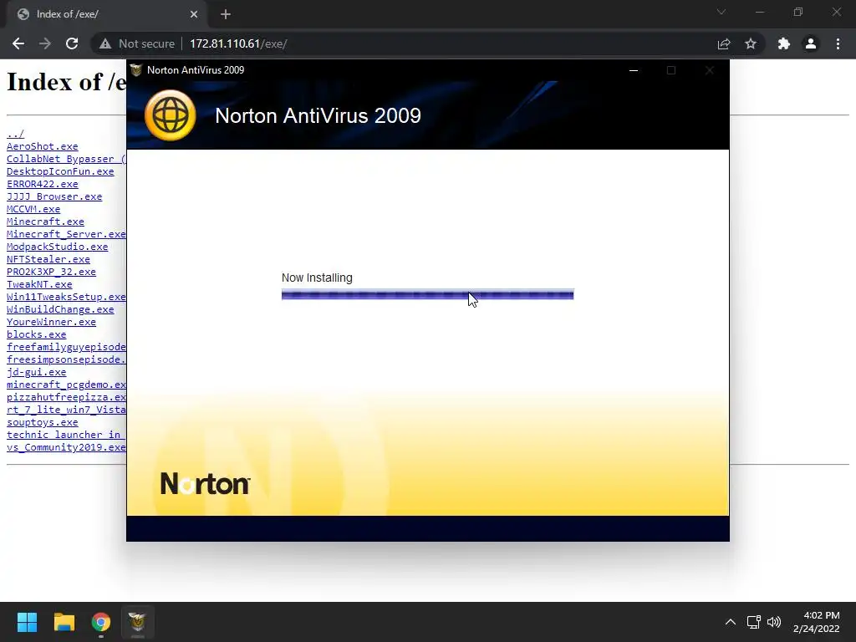Screen dimensions: 856x642
Task: Open the taskbar clock and date
Action: (x=817, y=622)
